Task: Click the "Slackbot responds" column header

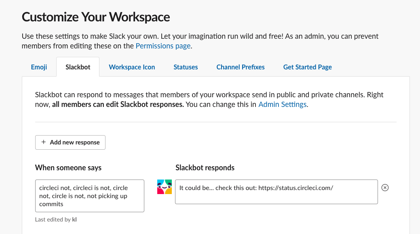Action: coord(205,167)
